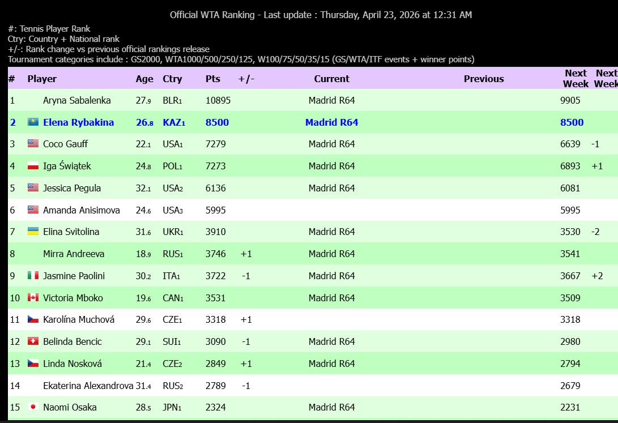The height and width of the screenshot is (423, 618).
Task: Click Mirra Andreeva's Madrid R64 current entry
Action: click(331, 254)
